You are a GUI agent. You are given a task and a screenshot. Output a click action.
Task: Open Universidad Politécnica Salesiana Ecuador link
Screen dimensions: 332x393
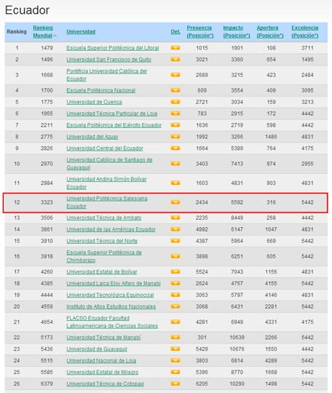[107, 202]
